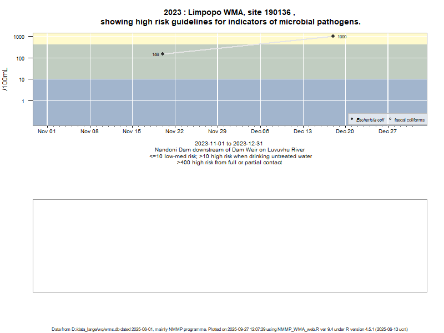Click the data point marker labeled 1000
This screenshot has width=444, height=333.
(x=333, y=36)
